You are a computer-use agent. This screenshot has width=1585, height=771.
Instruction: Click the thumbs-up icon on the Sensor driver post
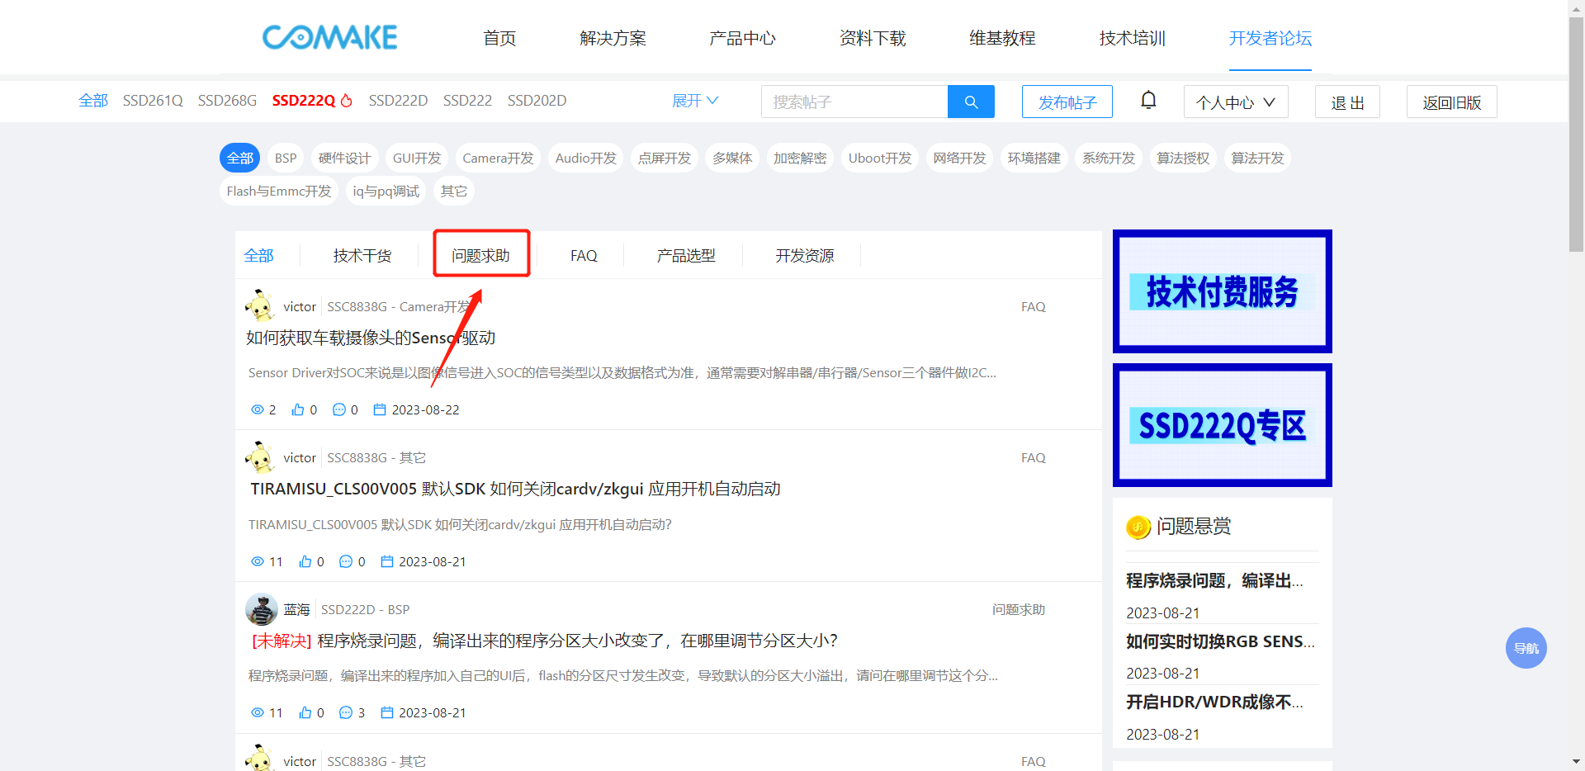298,410
